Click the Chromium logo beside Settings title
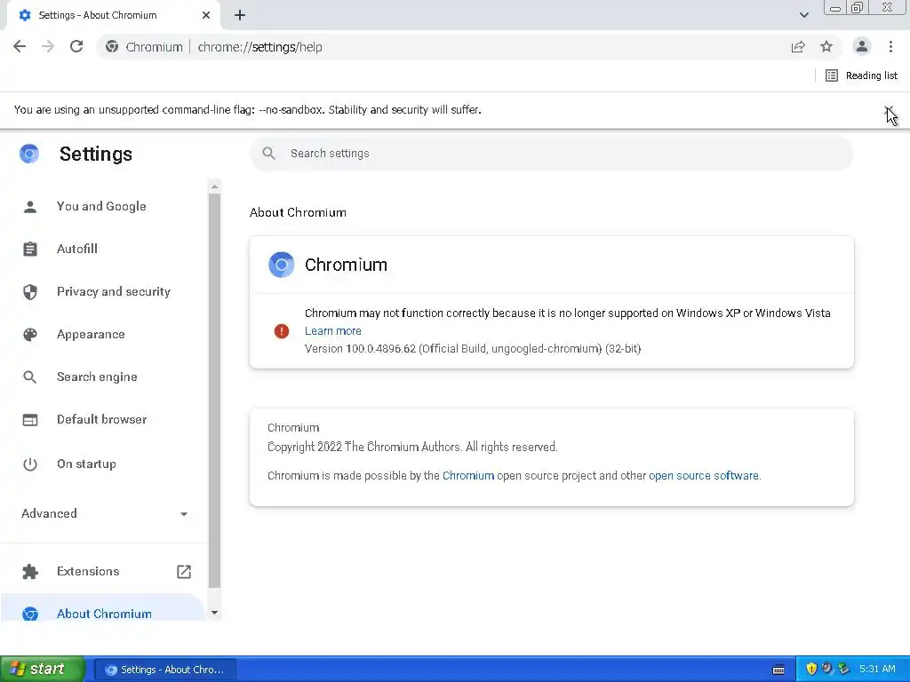Image resolution: width=910 pixels, height=682 pixels. point(29,154)
